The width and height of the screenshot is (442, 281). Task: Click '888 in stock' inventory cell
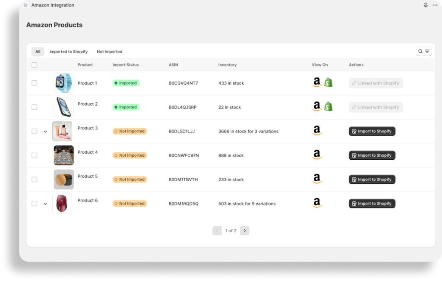click(231, 155)
